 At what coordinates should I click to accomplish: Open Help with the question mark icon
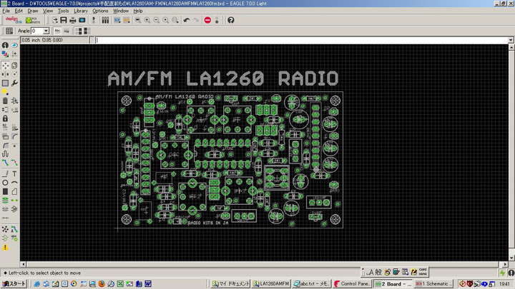pyautogui.click(x=231, y=20)
